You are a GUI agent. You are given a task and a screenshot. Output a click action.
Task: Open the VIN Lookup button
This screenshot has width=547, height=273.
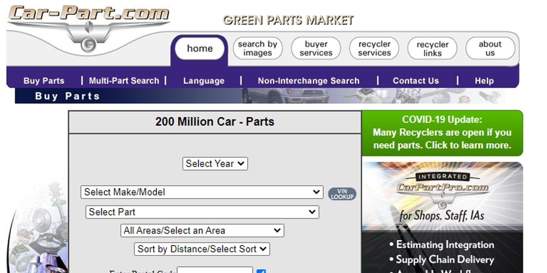(x=342, y=194)
